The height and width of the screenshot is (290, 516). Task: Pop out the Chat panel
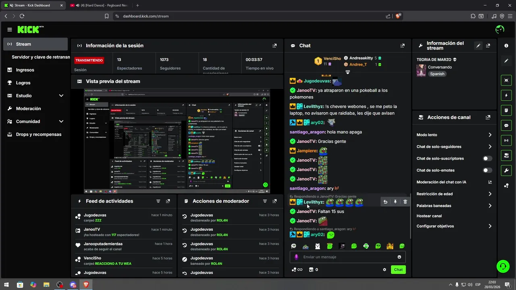coord(402,46)
